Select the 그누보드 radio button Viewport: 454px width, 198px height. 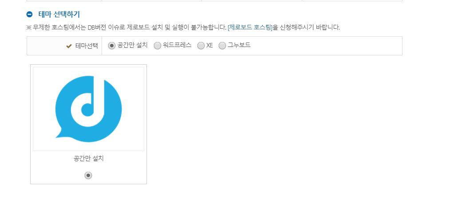(222, 46)
